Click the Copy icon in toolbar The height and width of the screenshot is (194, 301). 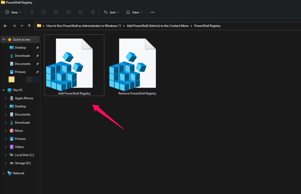pos(44,12)
